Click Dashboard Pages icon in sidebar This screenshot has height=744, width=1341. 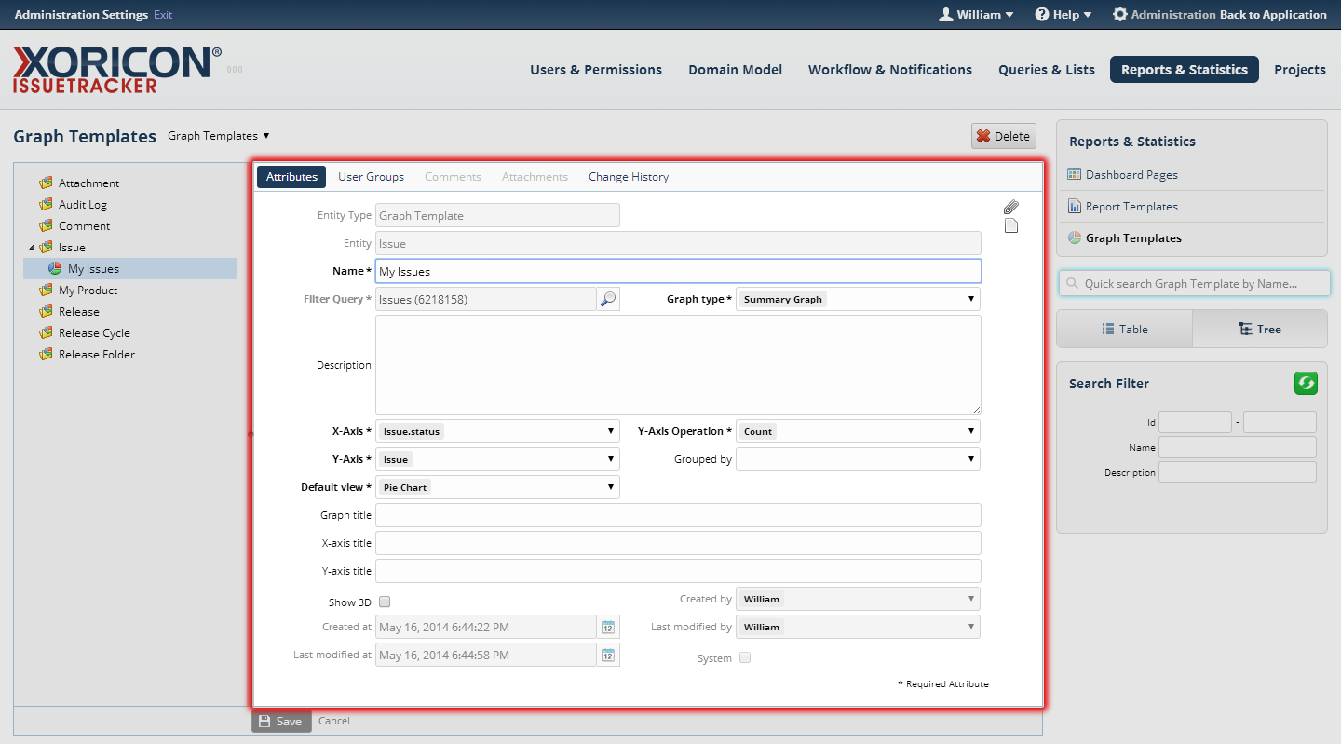[x=1075, y=174]
